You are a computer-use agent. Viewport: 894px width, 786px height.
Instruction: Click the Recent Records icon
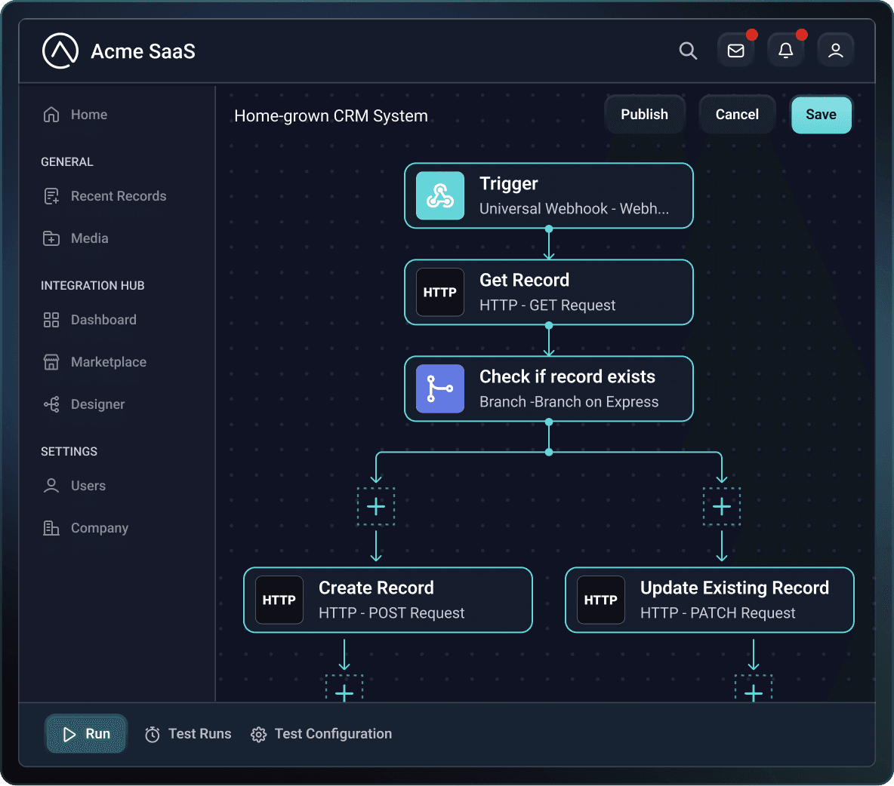[51, 196]
